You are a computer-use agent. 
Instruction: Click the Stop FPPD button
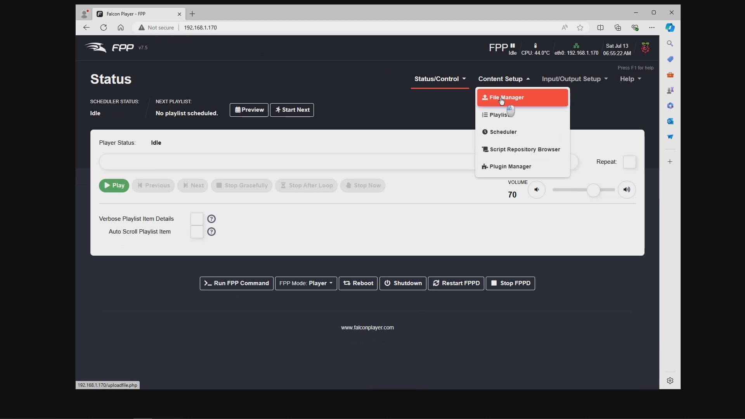(x=510, y=283)
